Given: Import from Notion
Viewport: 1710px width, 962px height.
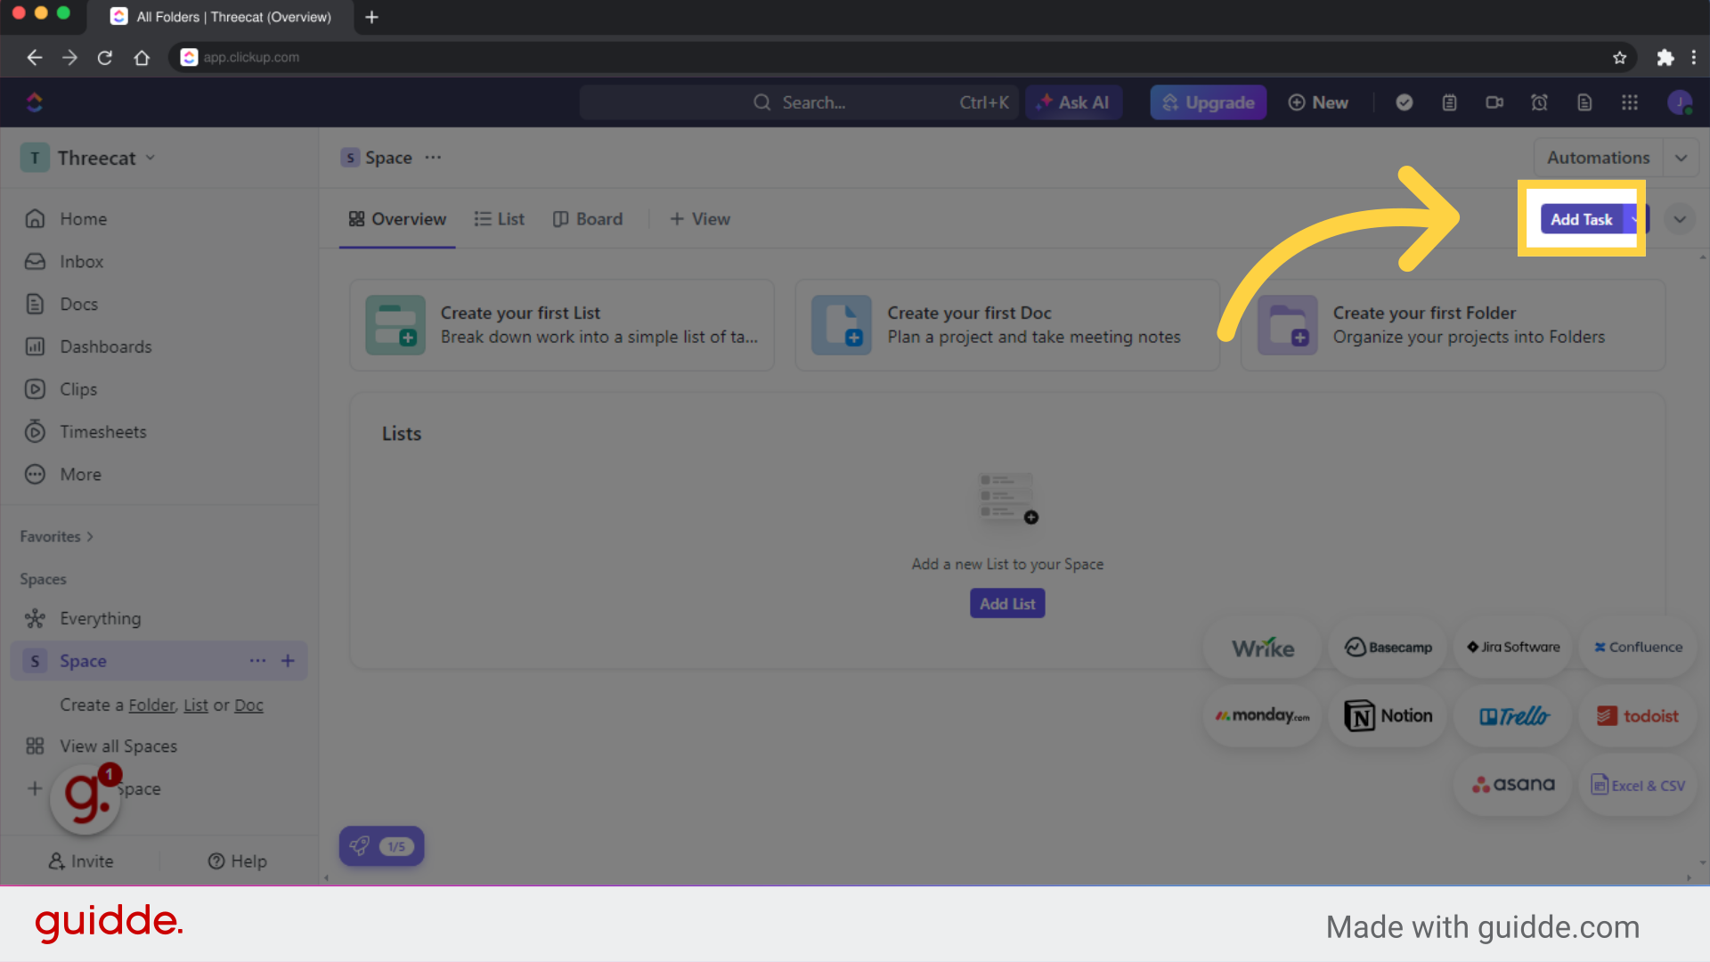Looking at the screenshot, I should pos(1388,716).
